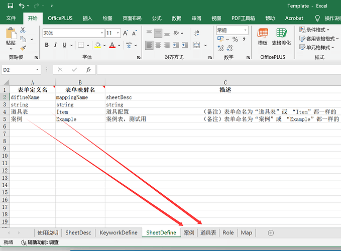Select row 5 header
341x251 pixels.
5,119
